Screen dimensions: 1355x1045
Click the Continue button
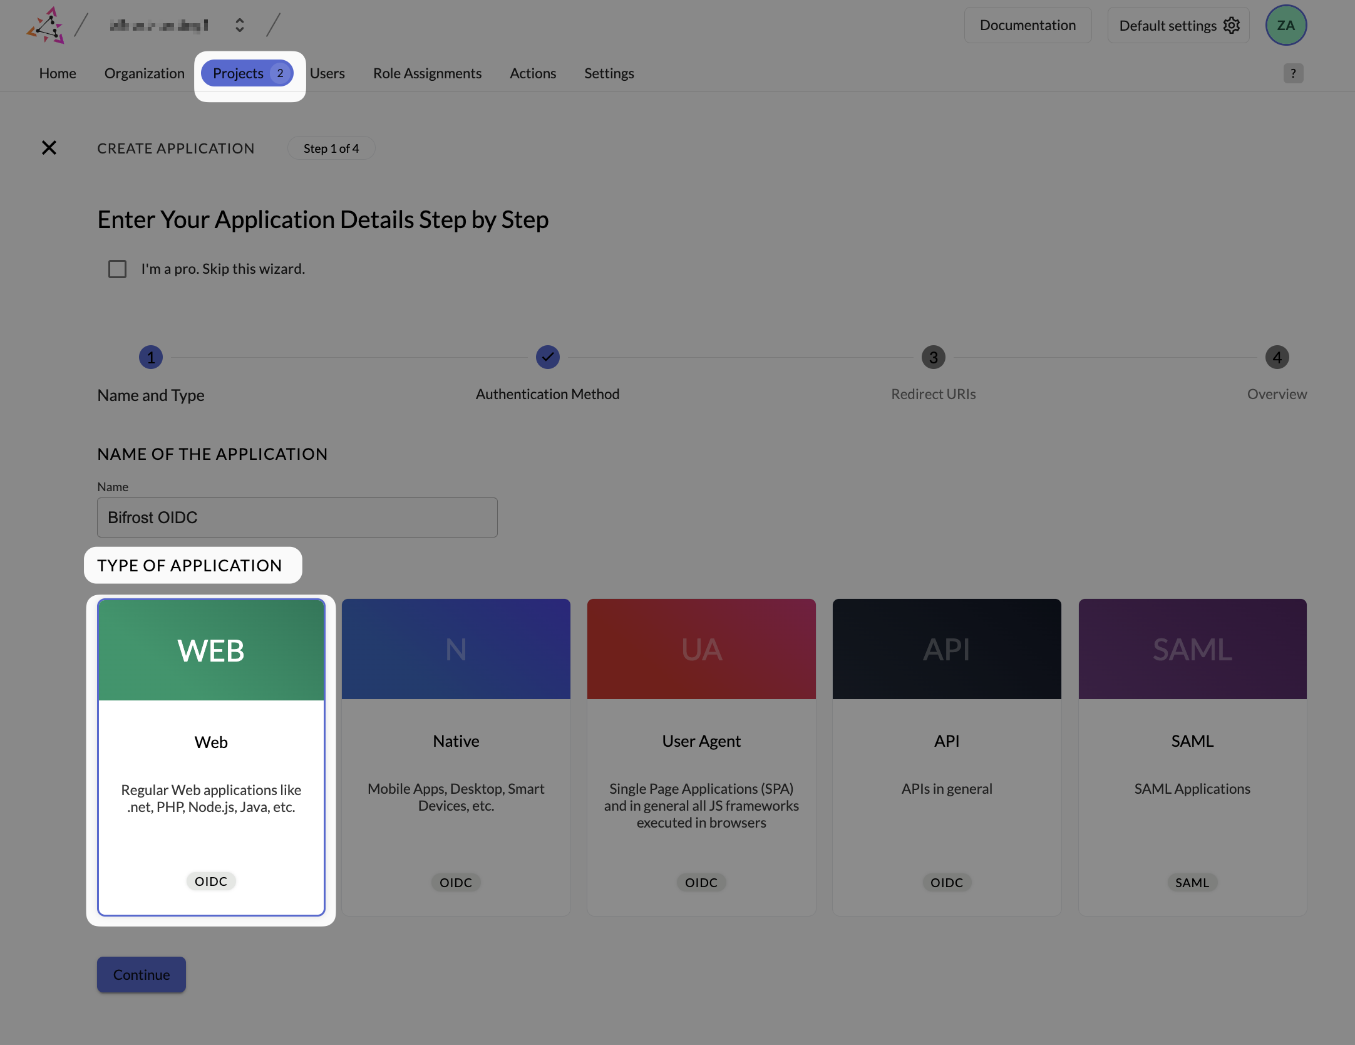point(142,975)
